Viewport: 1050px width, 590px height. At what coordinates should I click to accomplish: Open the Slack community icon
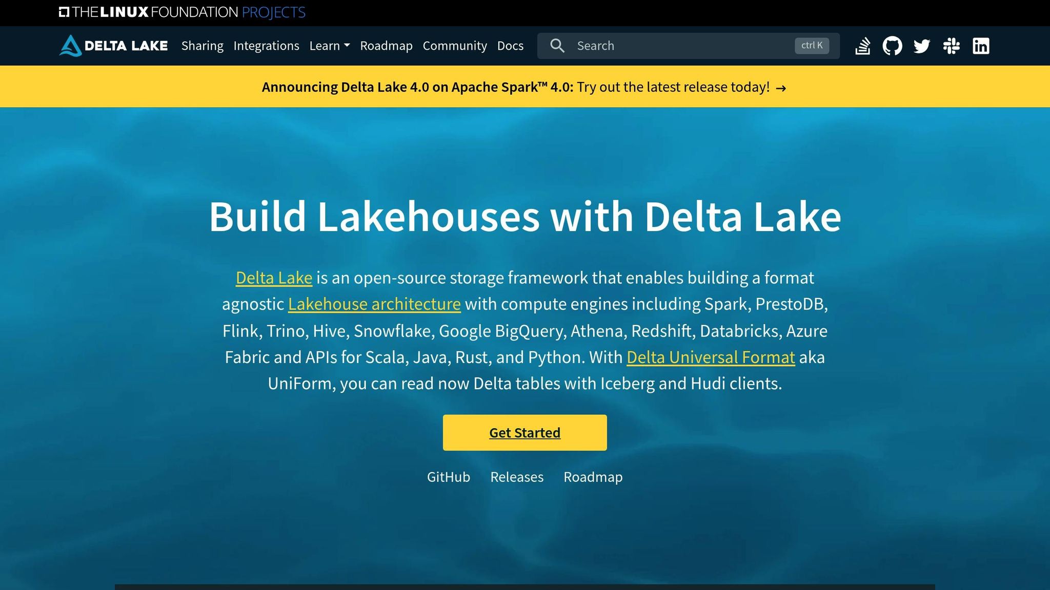(951, 46)
